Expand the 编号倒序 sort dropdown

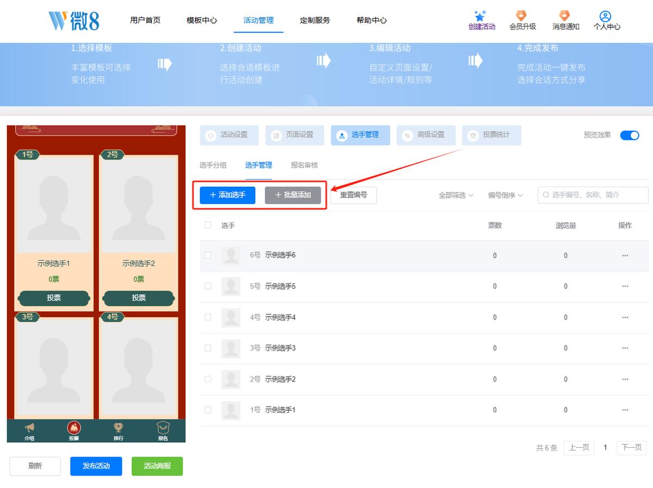point(506,195)
